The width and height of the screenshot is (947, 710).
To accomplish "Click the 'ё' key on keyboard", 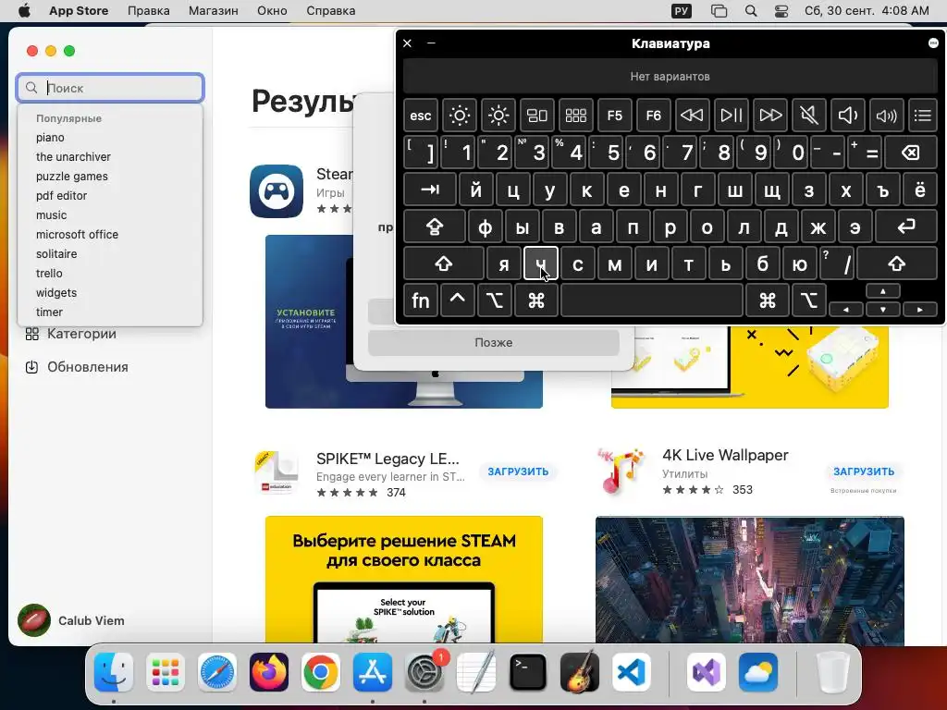I will [920, 190].
